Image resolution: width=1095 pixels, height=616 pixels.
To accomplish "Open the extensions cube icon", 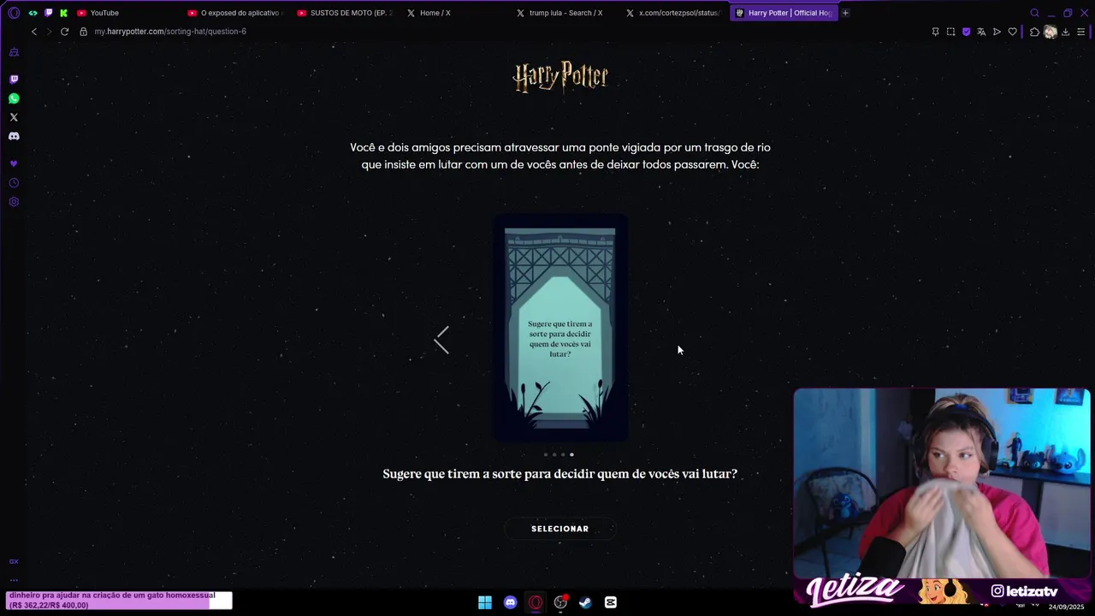I will [1034, 32].
